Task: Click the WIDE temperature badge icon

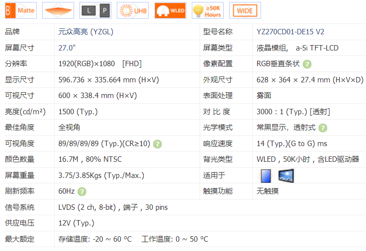Action: click(x=245, y=10)
